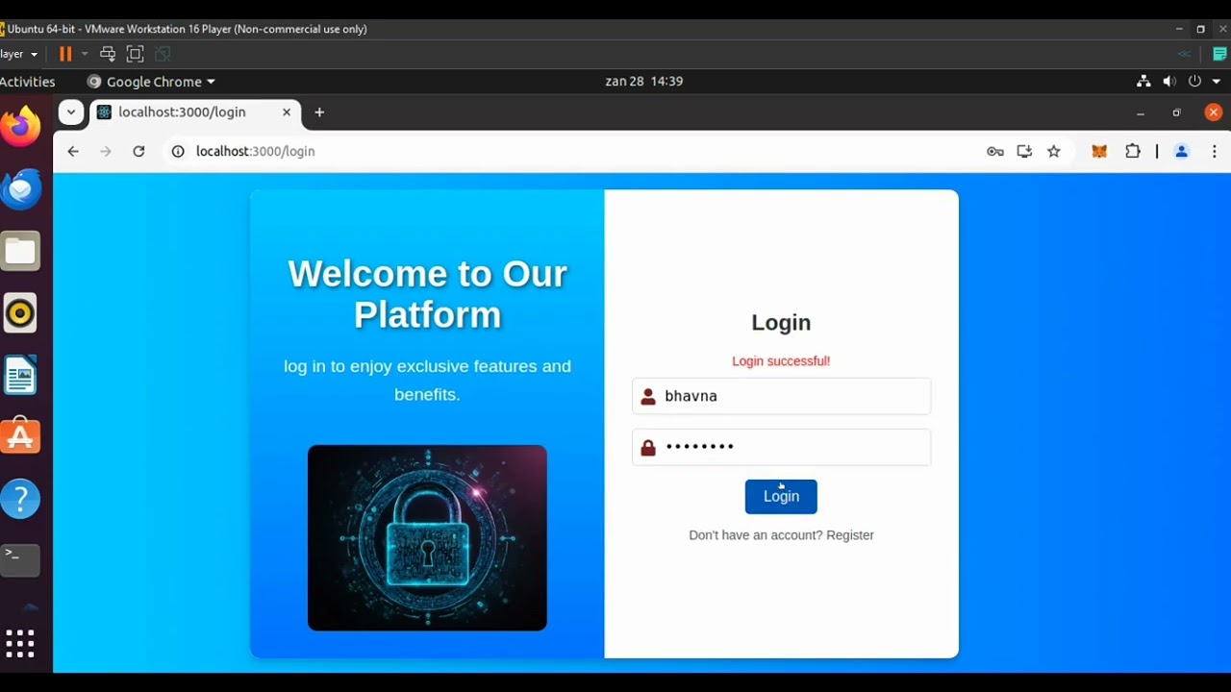
Task: Launch LibreOffice Writer from the dock
Action: [x=20, y=375]
